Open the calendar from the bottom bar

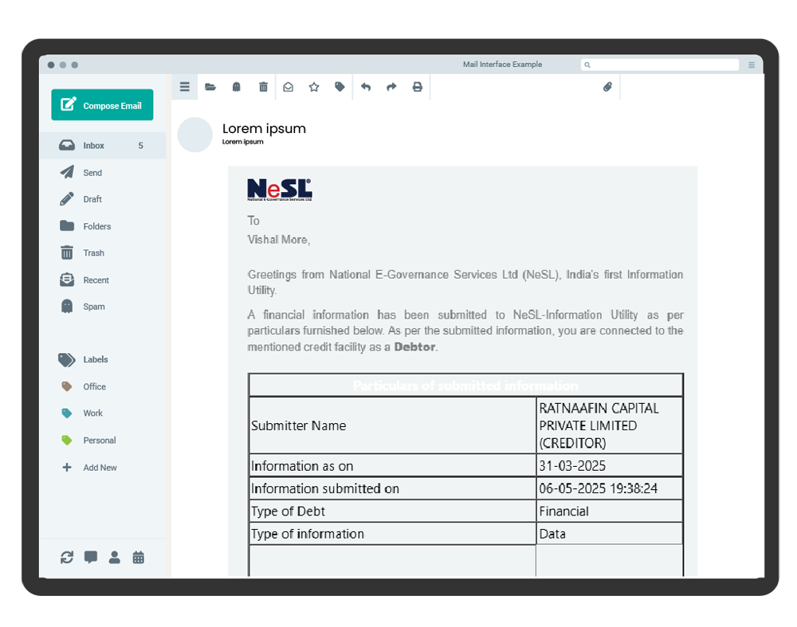tap(139, 557)
